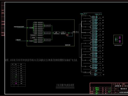Click green output amplifier before SYWV-75-9 cable

pyautogui.click(x=69, y=33)
